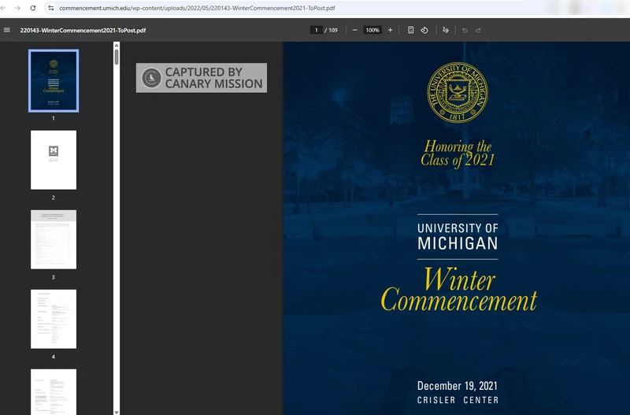Redo the annotation
630x415 pixels.
[478, 30]
